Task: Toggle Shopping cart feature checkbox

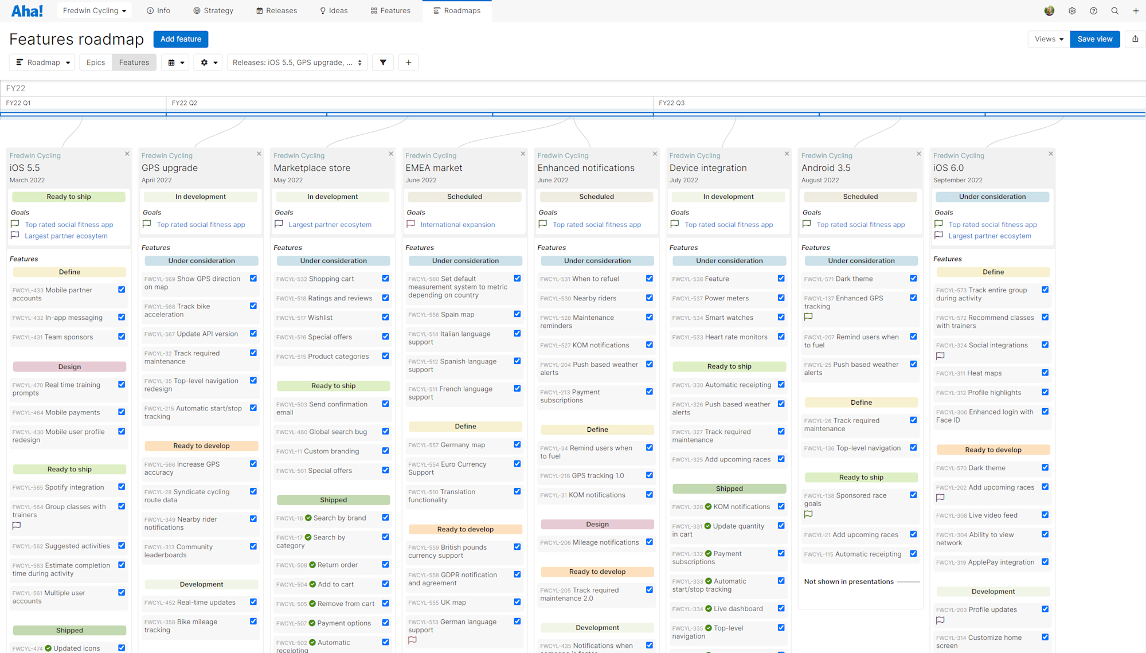Action: coord(385,278)
